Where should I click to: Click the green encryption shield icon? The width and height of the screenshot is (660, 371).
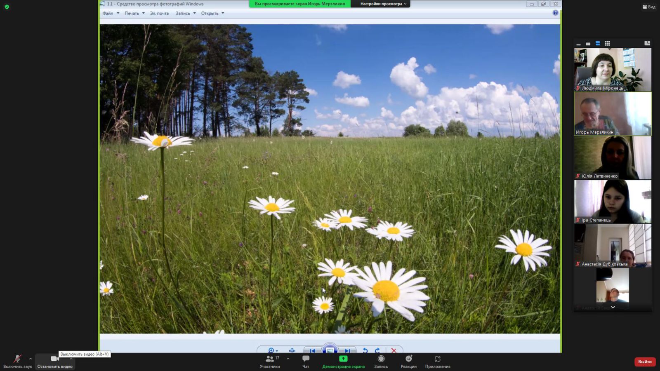pyautogui.click(x=7, y=7)
